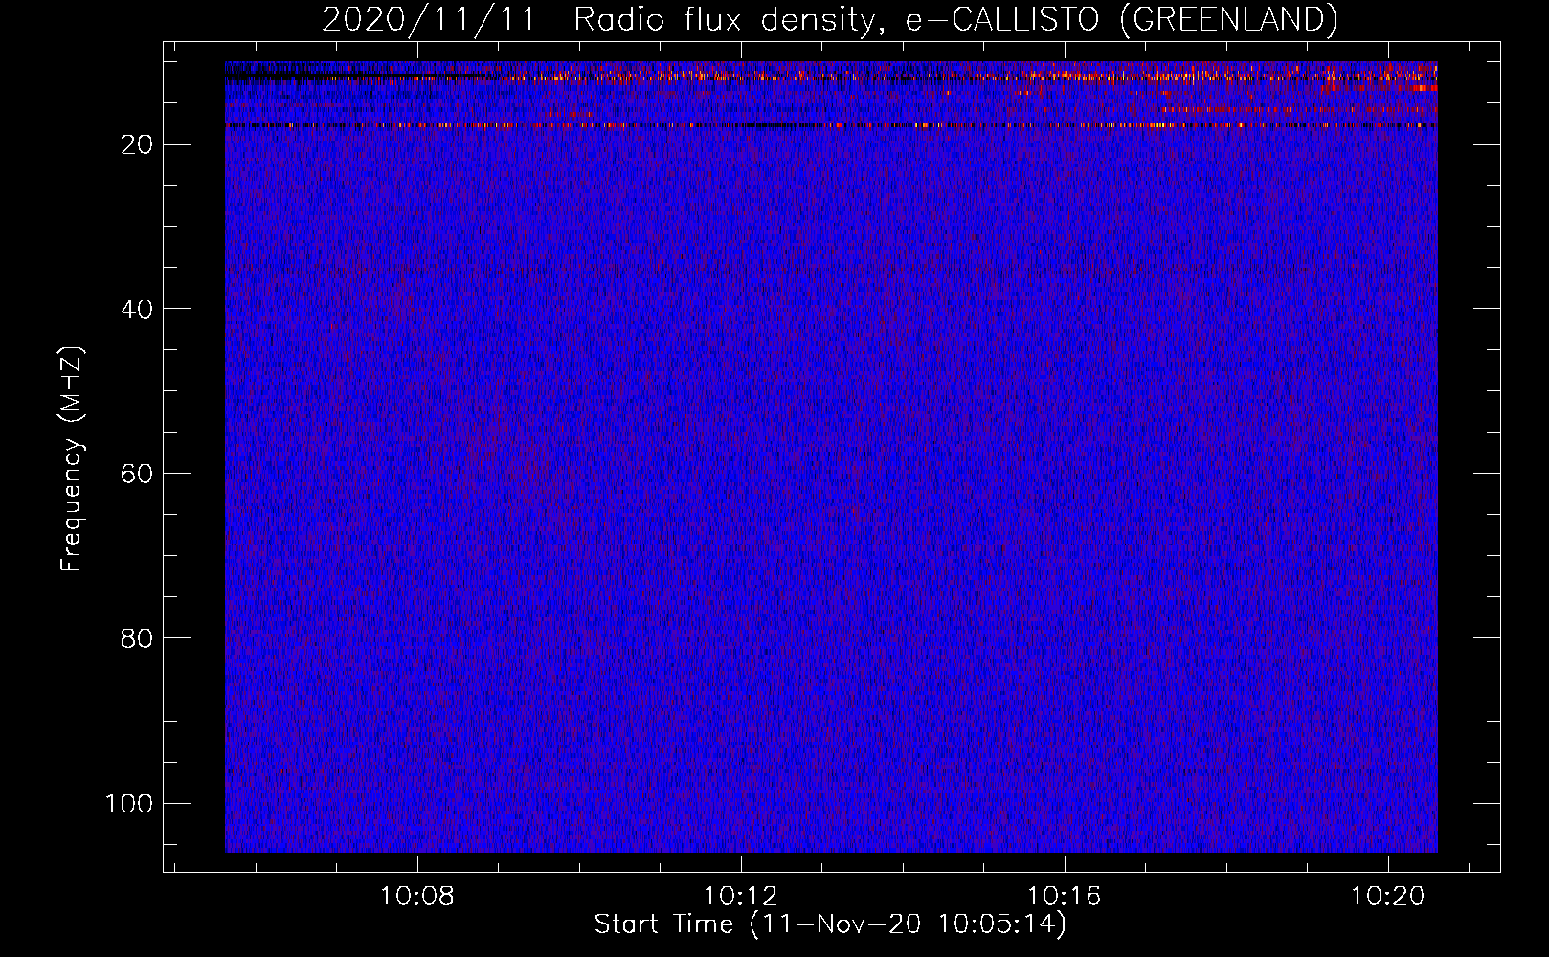This screenshot has width=1549, height=957.
Task: Click the 'Frequency (MHZ)' axis title
Action: 72,459
